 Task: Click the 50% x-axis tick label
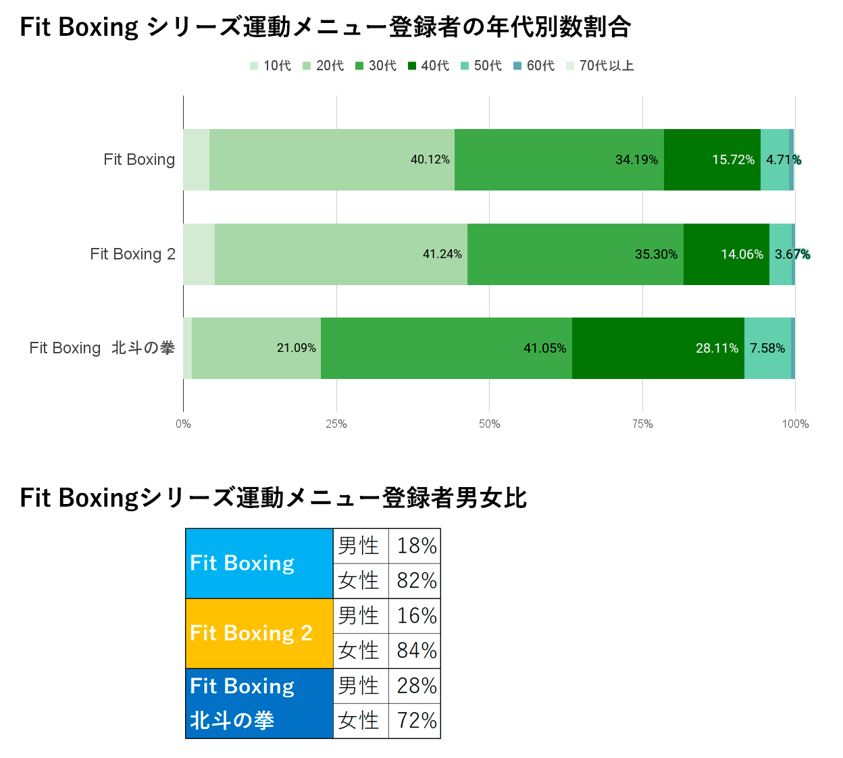[490, 424]
